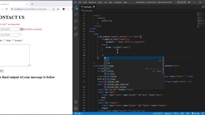Open the Source Control view
Image resolution: width=205 pixels, height=115 pixels.
tap(76, 21)
